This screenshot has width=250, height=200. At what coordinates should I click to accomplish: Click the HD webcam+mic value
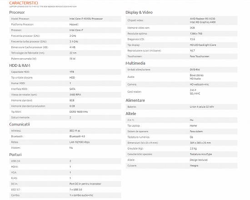tap(199, 85)
